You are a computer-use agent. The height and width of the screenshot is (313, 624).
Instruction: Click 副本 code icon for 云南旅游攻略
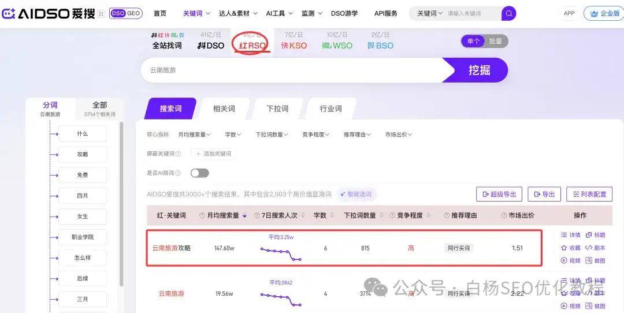(x=595, y=248)
